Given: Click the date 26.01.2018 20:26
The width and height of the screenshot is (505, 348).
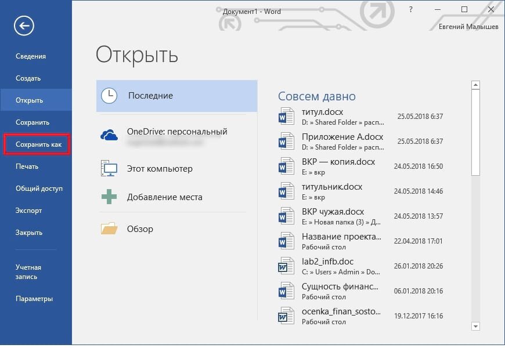Looking at the screenshot, I should coord(419,266).
